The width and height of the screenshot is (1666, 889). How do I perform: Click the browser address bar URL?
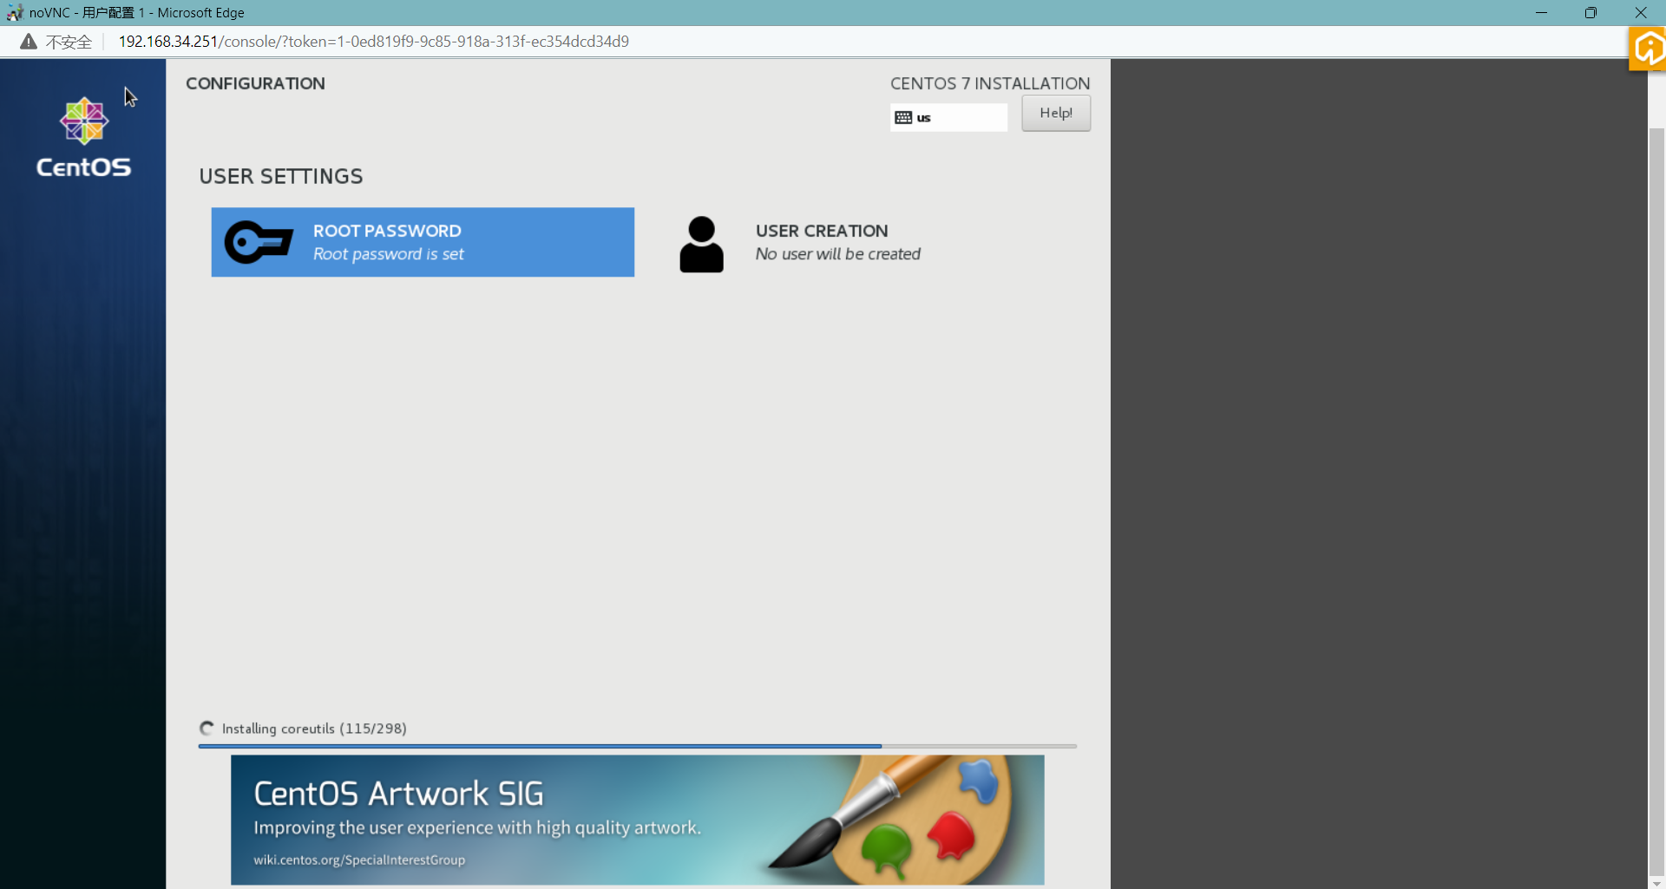pyautogui.click(x=373, y=42)
